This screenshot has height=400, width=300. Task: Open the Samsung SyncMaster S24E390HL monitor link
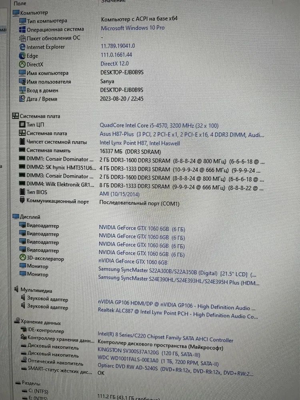click(x=179, y=280)
